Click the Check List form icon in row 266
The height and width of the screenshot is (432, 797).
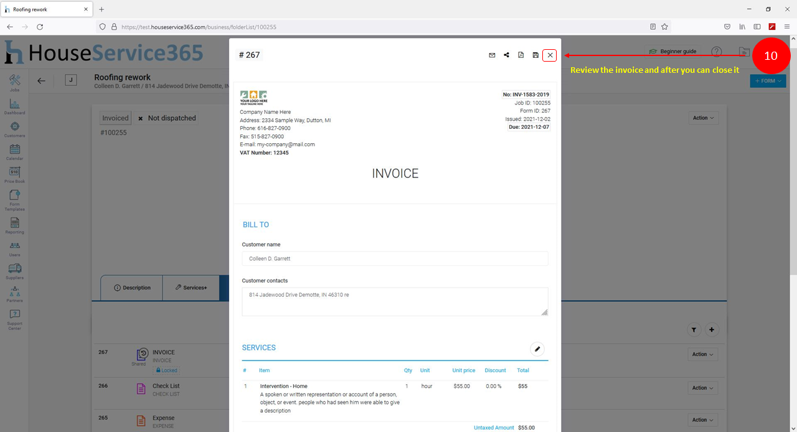point(141,389)
